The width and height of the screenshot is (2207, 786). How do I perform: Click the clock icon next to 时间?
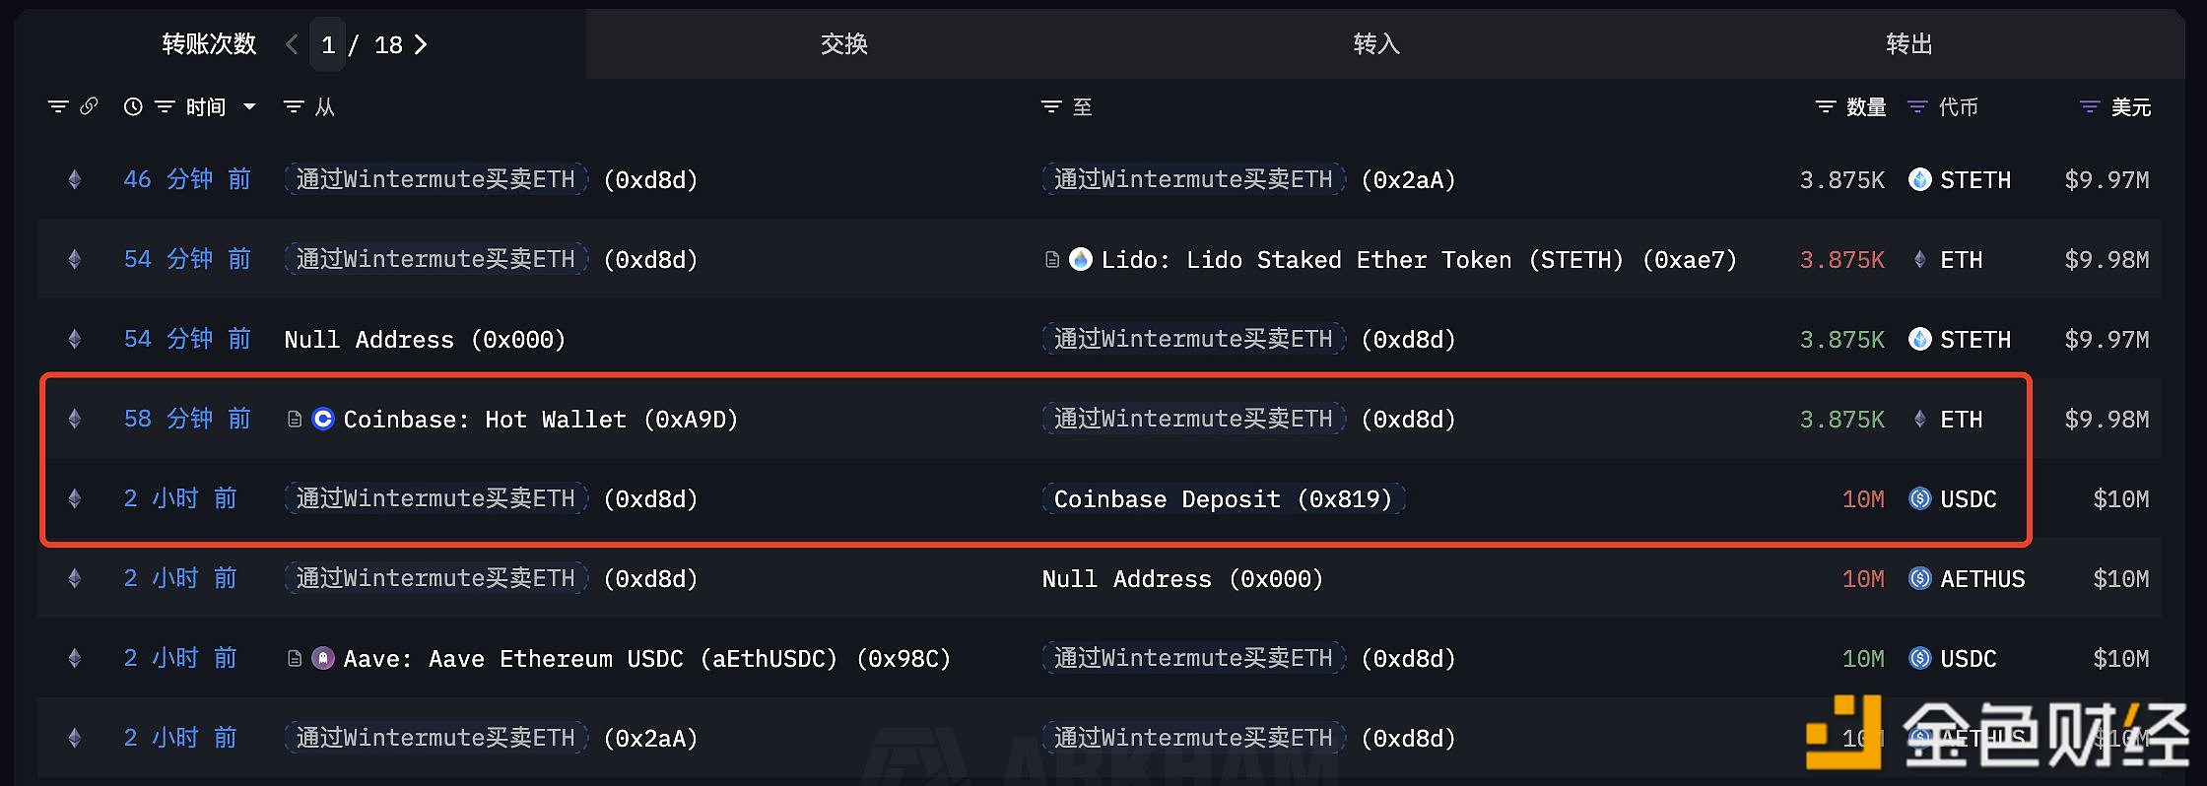coord(132,106)
